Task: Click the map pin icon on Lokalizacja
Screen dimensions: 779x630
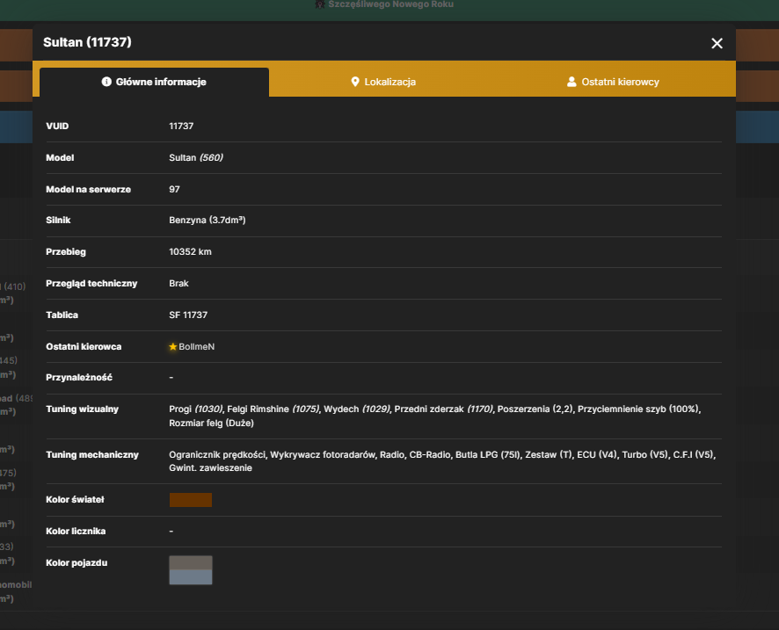Action: (354, 82)
